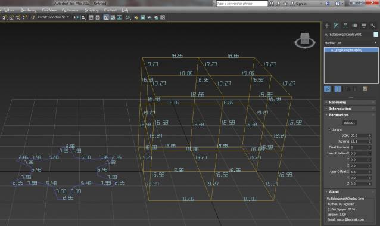Click the Exchange Apps X icon
The image size is (380, 226).
tap(328, 4)
